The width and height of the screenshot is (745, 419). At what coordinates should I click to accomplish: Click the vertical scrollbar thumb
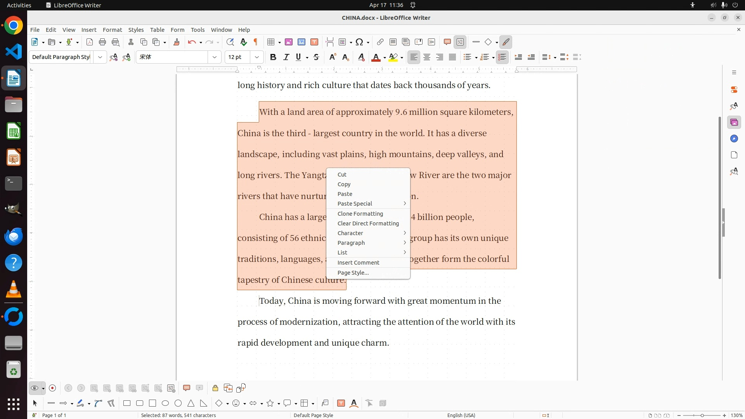coord(719,198)
